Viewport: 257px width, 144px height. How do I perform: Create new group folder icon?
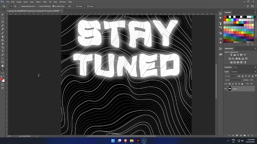click(245, 136)
